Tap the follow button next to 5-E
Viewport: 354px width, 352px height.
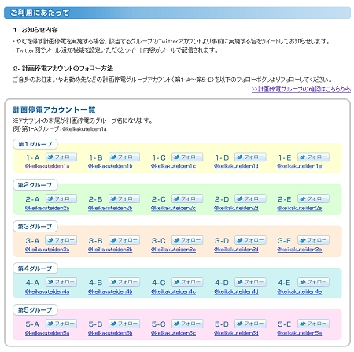click(313, 324)
